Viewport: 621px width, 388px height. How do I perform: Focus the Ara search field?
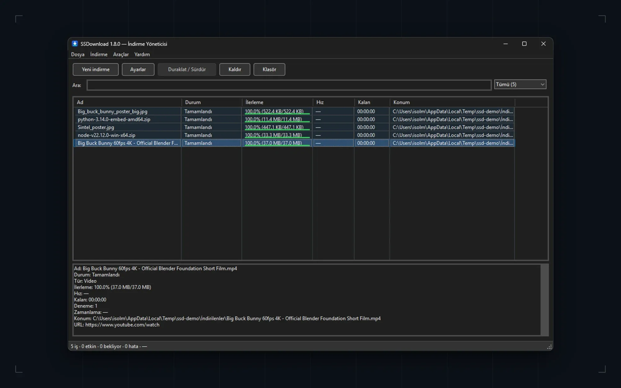click(289, 85)
